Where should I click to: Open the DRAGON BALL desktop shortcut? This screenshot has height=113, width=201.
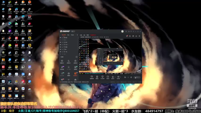click(30, 32)
